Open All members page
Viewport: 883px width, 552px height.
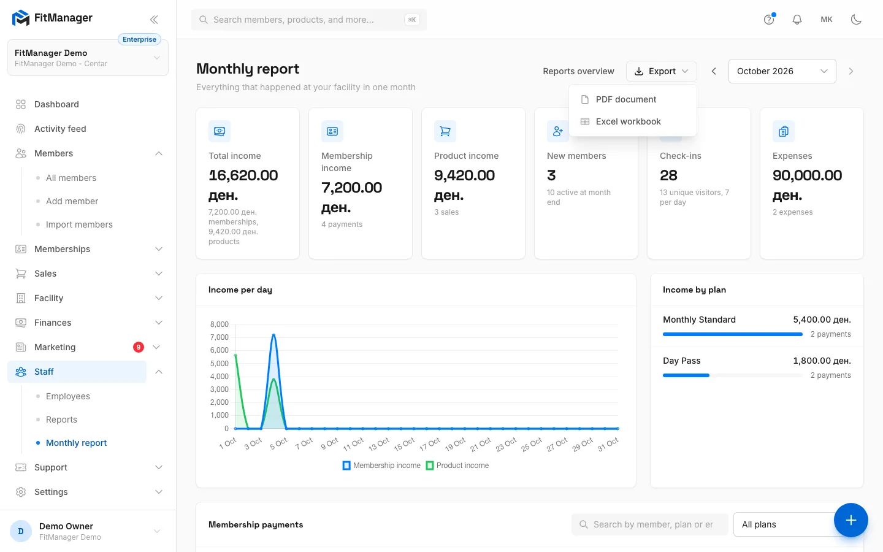(71, 178)
